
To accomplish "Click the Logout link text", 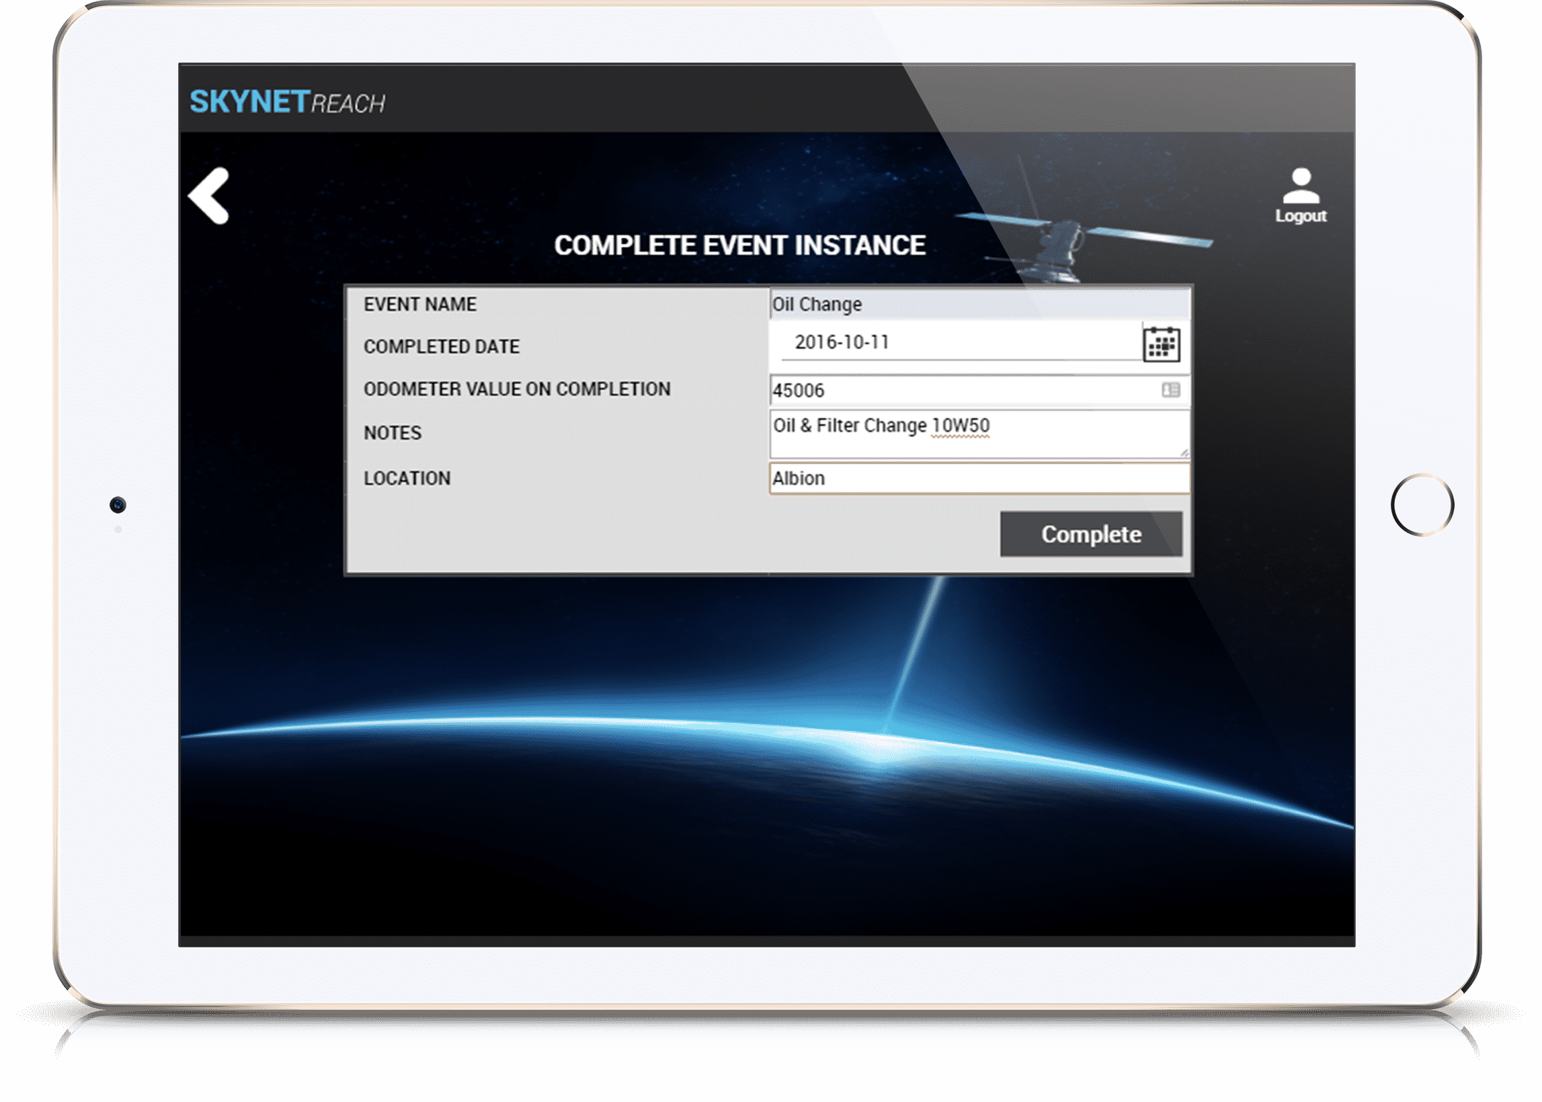I will 1300,216.
